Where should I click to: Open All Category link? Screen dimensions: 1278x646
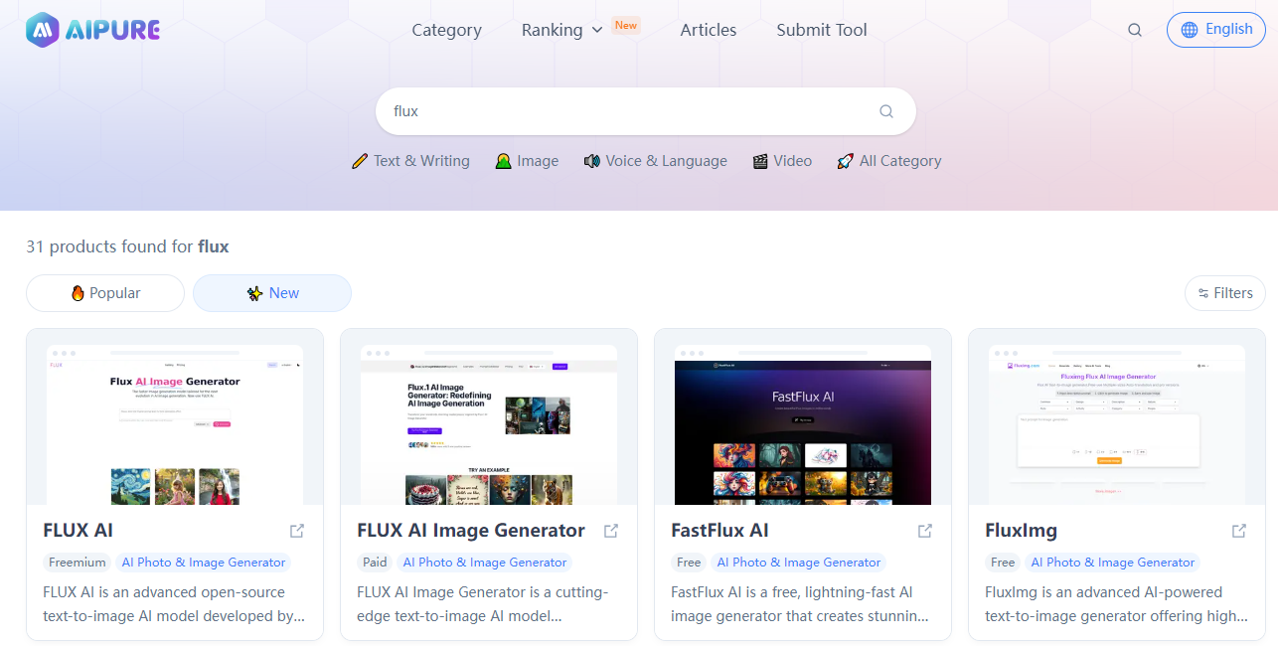point(888,161)
